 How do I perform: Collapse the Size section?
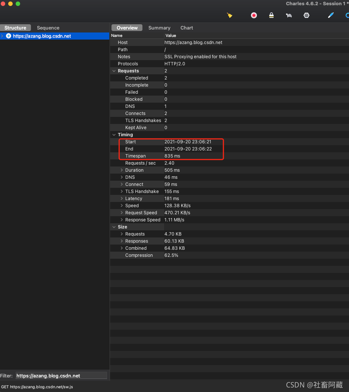click(x=114, y=227)
